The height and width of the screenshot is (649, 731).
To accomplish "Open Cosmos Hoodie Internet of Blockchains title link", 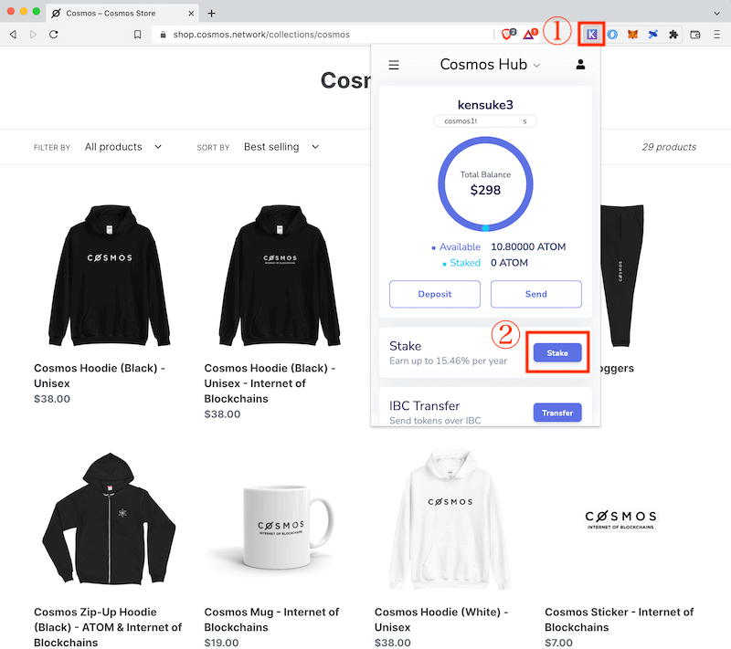I will 270,383.
